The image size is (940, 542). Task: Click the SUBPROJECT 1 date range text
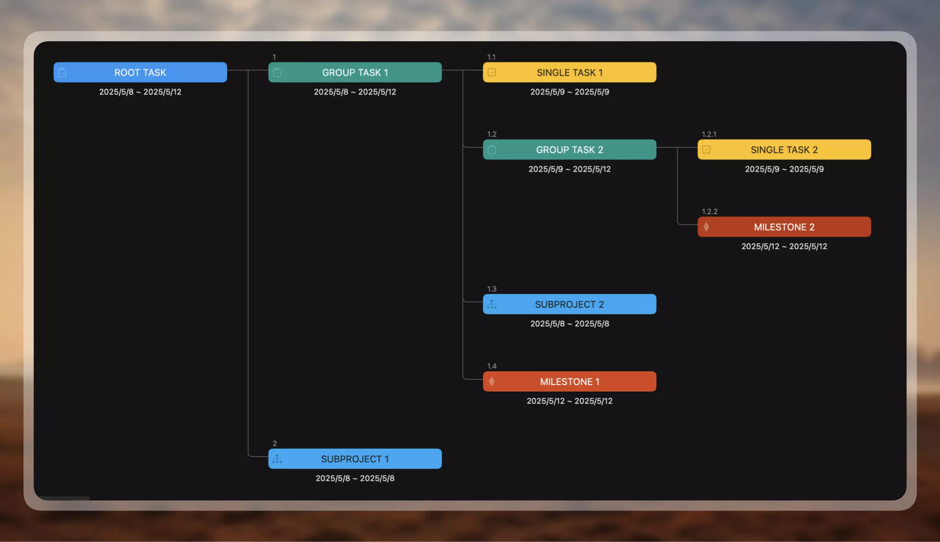(355, 478)
